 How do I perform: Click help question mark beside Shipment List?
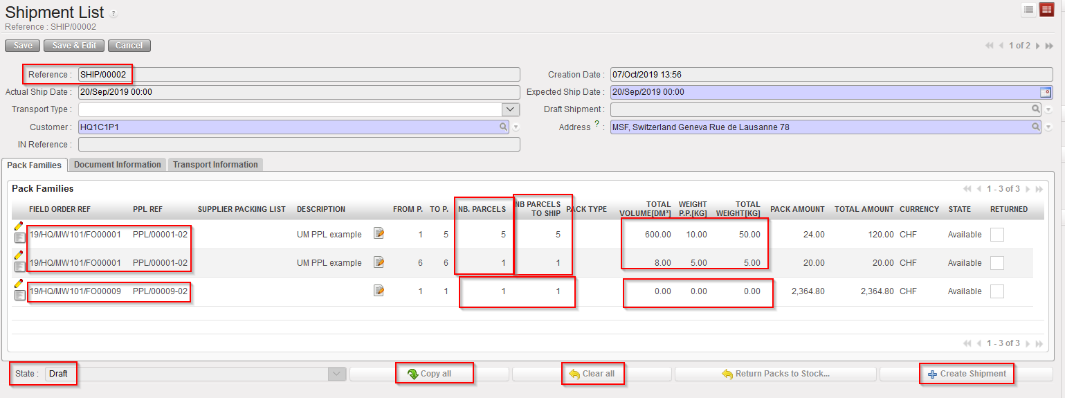point(113,14)
